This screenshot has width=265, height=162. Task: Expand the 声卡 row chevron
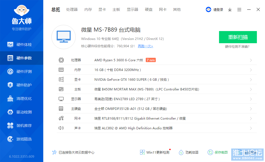point(251,128)
